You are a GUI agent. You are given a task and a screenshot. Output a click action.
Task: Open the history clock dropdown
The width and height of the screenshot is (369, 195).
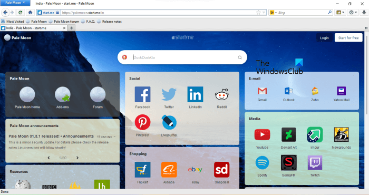(353, 13)
